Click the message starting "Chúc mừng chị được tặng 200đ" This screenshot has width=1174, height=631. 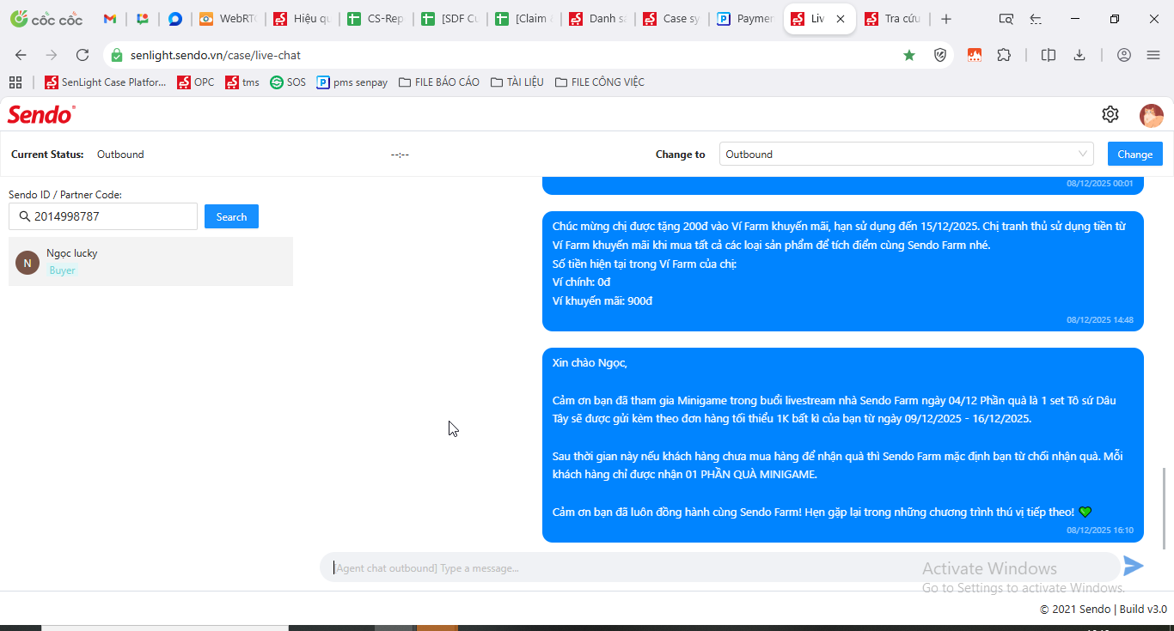click(843, 270)
